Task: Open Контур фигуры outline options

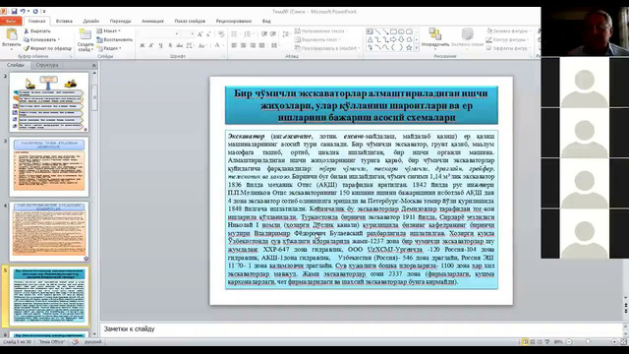Action: [x=507, y=39]
